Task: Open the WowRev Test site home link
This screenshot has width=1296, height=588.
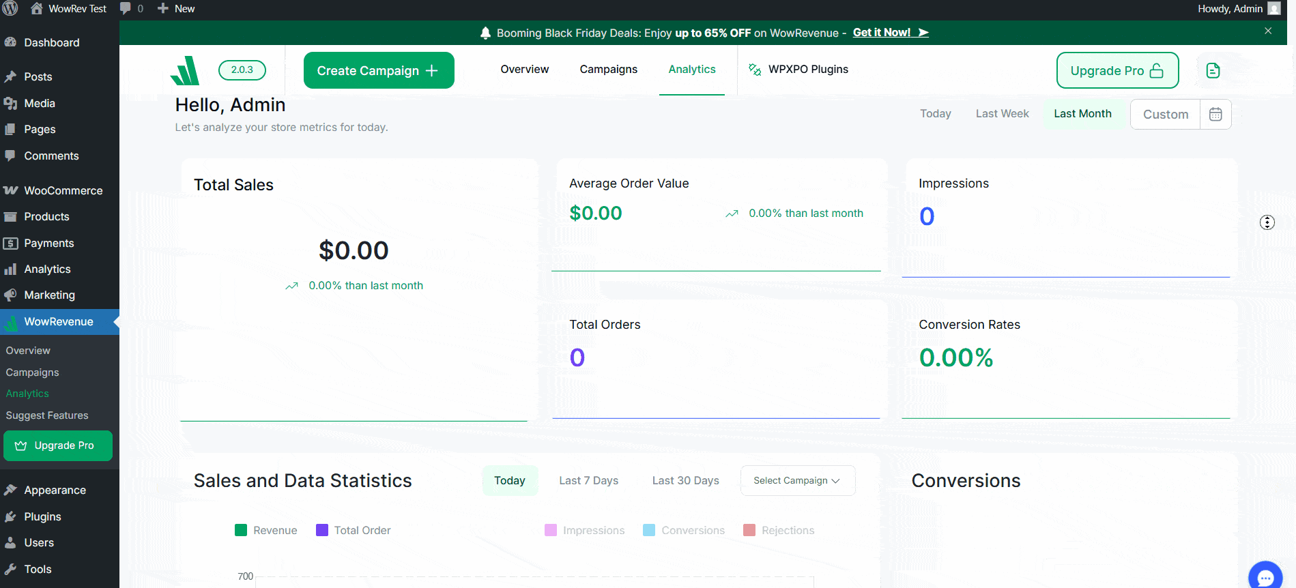Action: point(69,9)
